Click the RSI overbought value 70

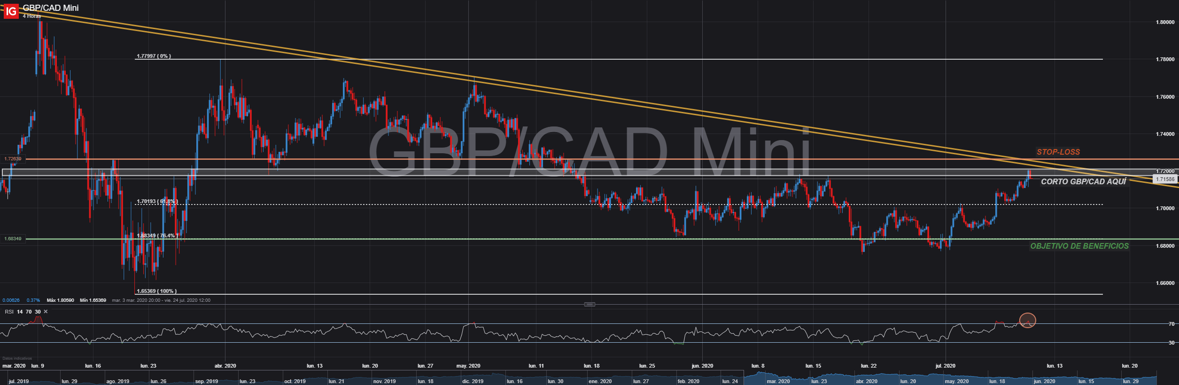pos(29,312)
